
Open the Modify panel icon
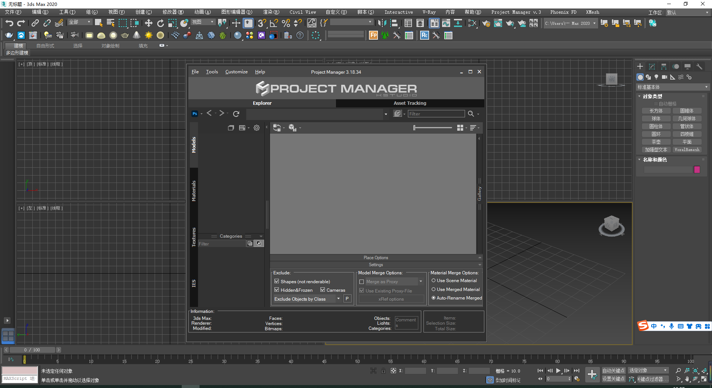point(652,67)
